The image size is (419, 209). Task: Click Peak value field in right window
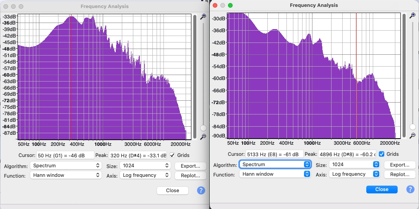coord(347,154)
